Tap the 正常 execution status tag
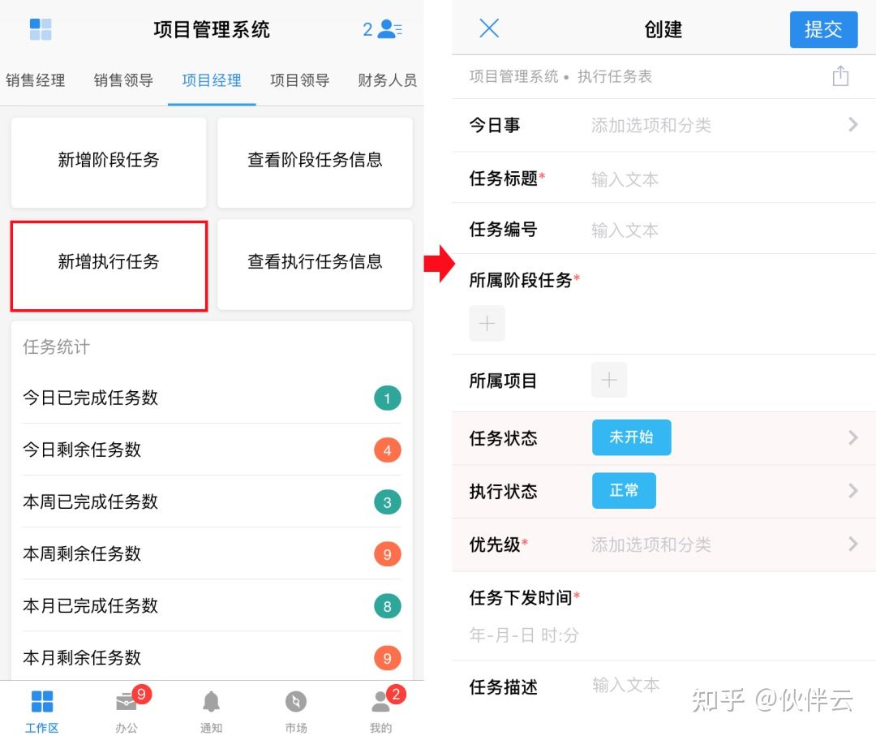 (x=624, y=491)
